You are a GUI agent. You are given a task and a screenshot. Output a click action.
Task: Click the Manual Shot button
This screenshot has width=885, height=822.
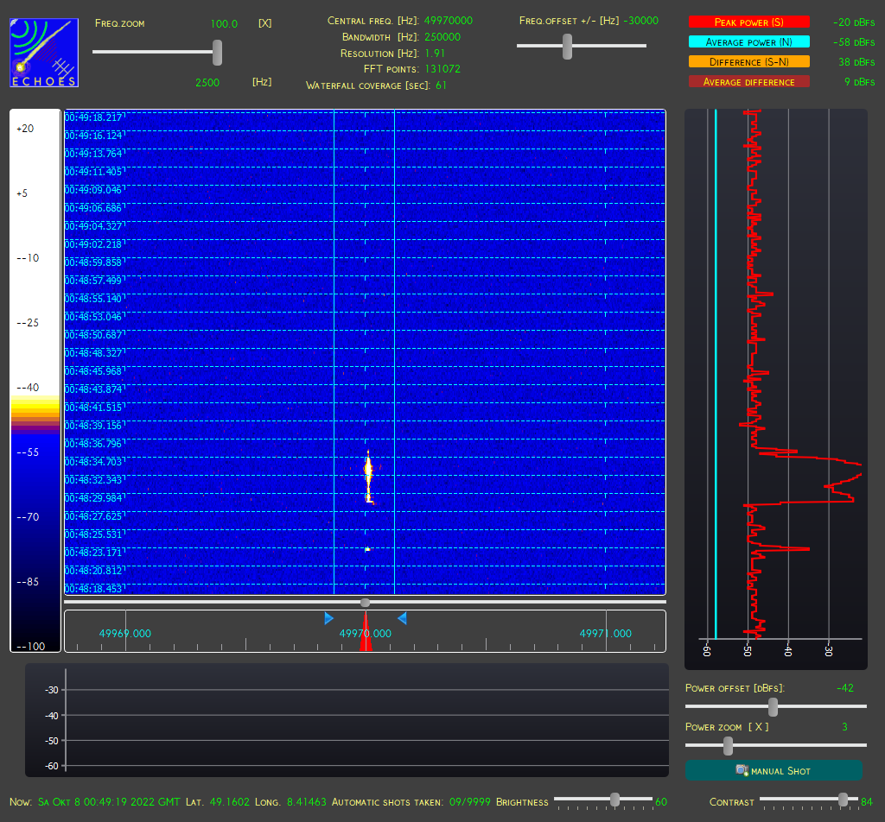coord(774,770)
